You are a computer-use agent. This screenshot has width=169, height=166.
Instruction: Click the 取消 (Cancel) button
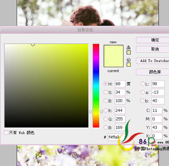point(153,49)
